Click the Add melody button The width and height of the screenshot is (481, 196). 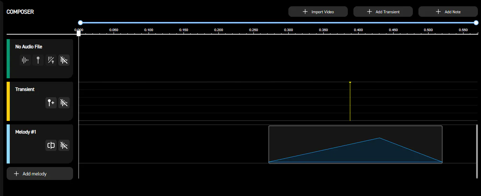pyautogui.click(x=40, y=174)
